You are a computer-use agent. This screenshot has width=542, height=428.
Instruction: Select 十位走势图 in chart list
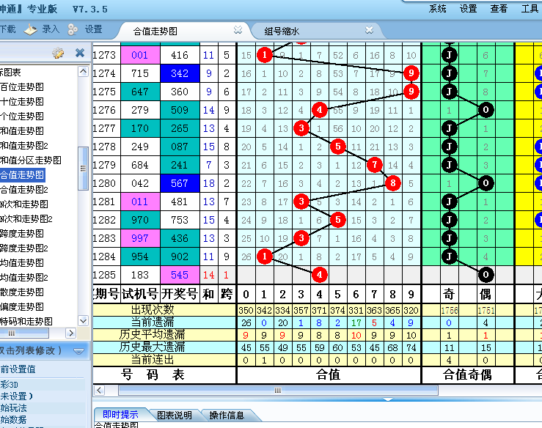tap(22, 102)
